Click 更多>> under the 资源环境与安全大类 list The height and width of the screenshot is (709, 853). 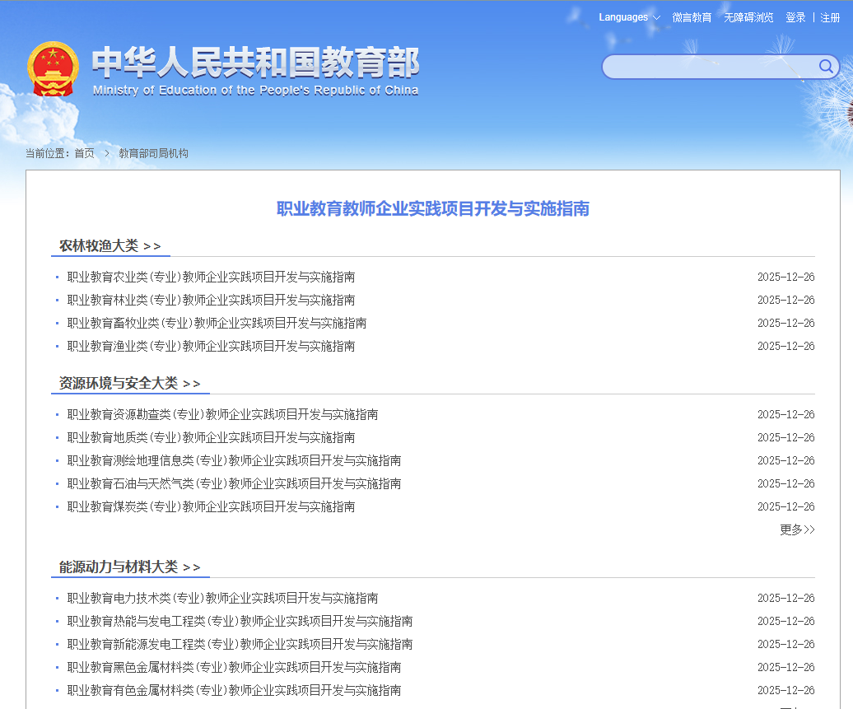pos(796,529)
